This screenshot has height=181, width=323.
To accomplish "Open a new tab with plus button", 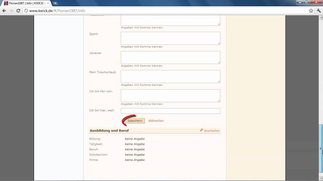I will tap(55, 3).
